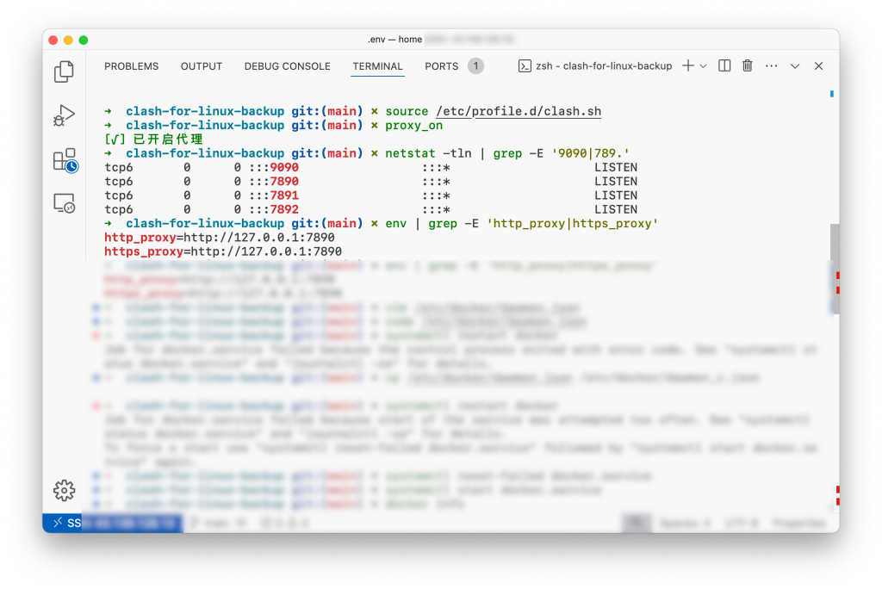Click the remote SSH status bar indicator
Image resolution: width=882 pixels, height=589 pixels.
point(112,523)
